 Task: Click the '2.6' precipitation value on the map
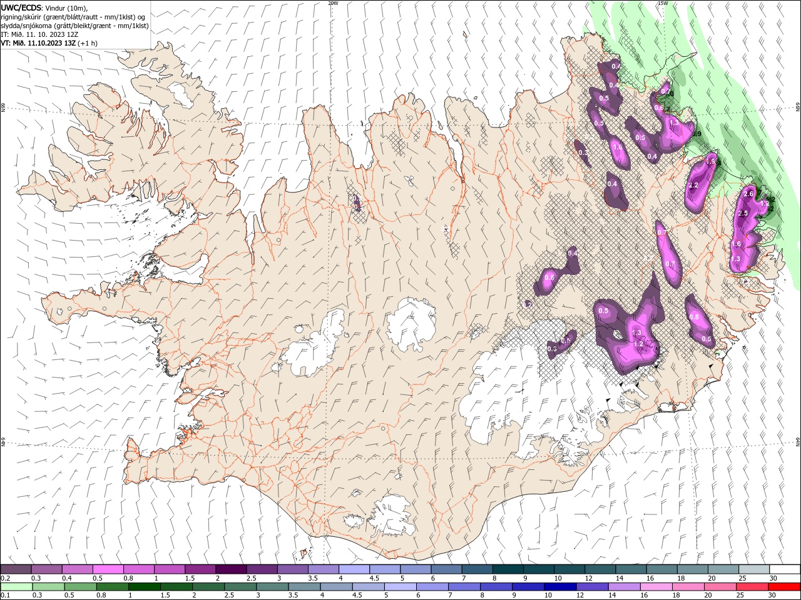pos(748,194)
